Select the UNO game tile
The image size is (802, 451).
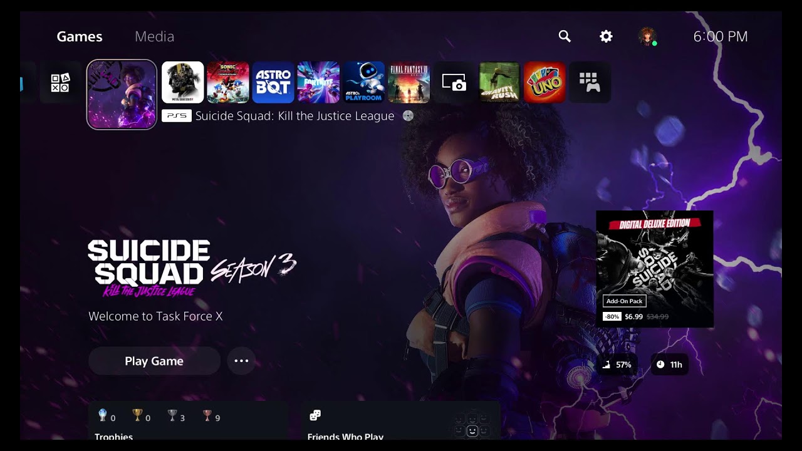pyautogui.click(x=544, y=82)
